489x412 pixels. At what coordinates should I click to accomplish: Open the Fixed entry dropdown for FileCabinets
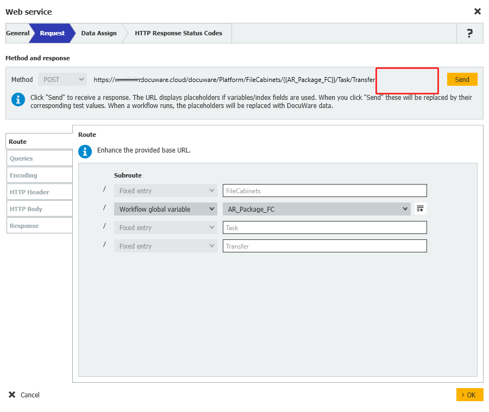coord(166,191)
